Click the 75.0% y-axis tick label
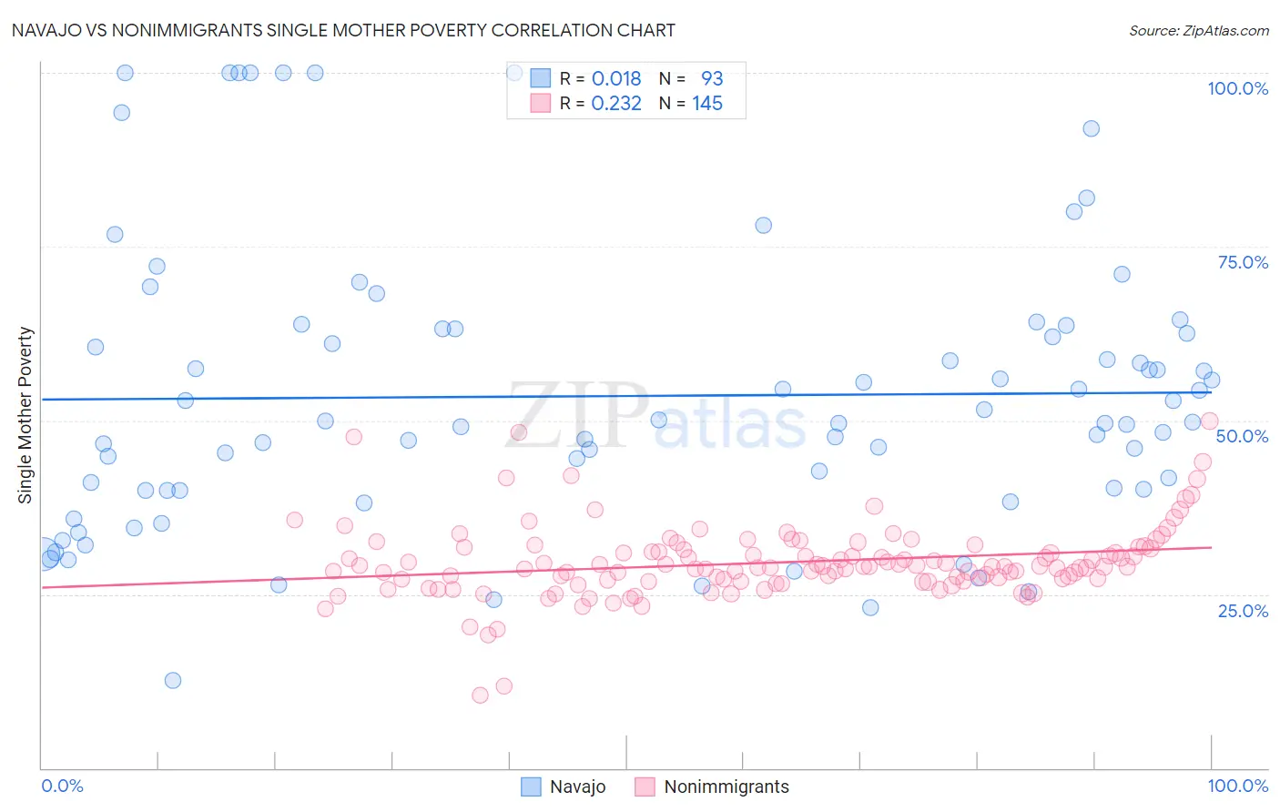Image resolution: width=1280 pixels, height=812 pixels. pos(1243,262)
